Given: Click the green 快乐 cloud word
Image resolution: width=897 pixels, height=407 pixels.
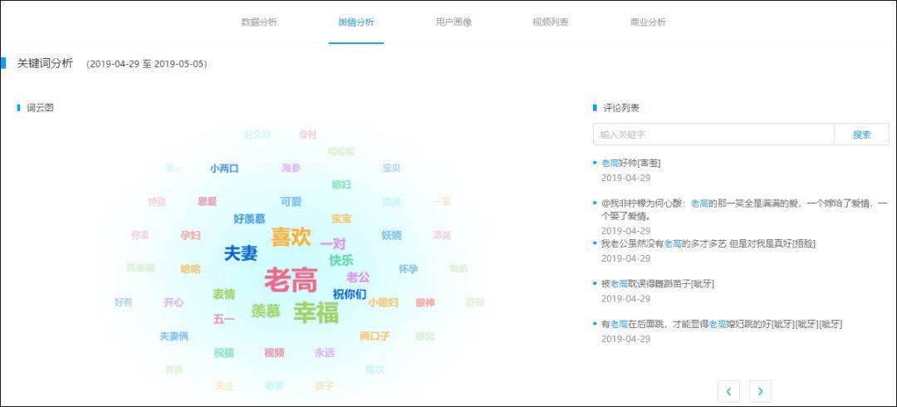Looking at the screenshot, I should tap(341, 260).
